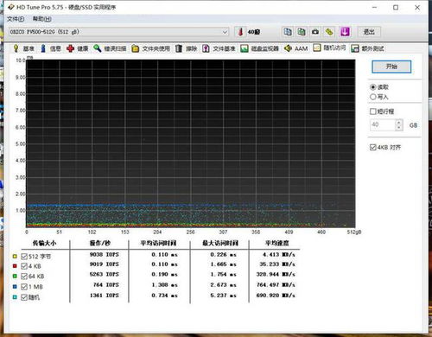The width and height of the screenshot is (432, 337).
Task: Click the 1.308 ms average access time
Action: point(165,285)
